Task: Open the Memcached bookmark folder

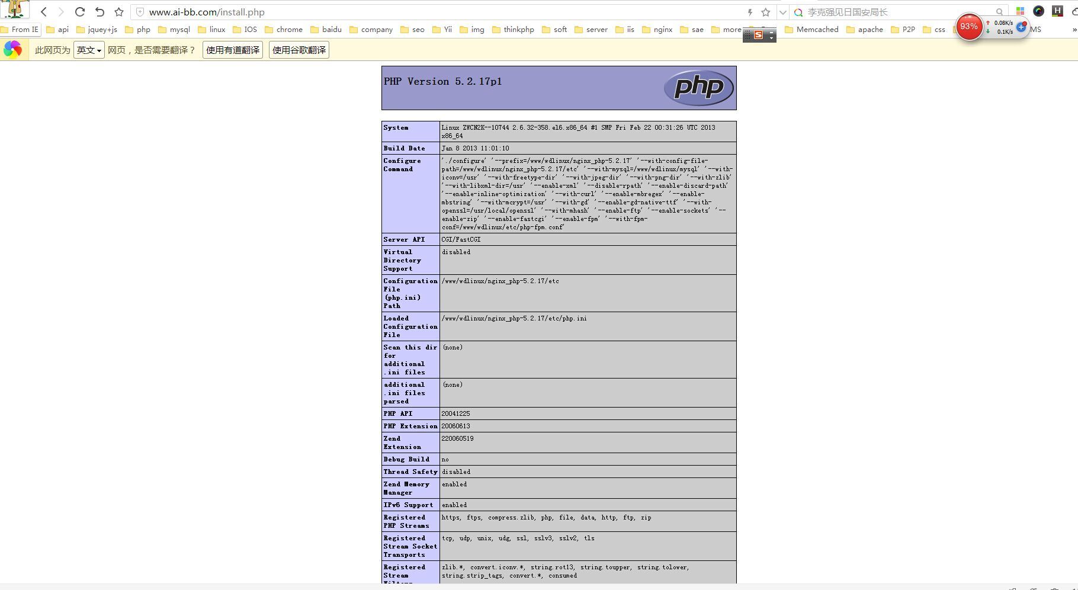Action: pyautogui.click(x=812, y=29)
